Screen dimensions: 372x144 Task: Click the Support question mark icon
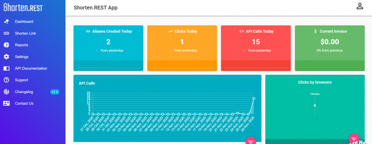tap(7, 80)
